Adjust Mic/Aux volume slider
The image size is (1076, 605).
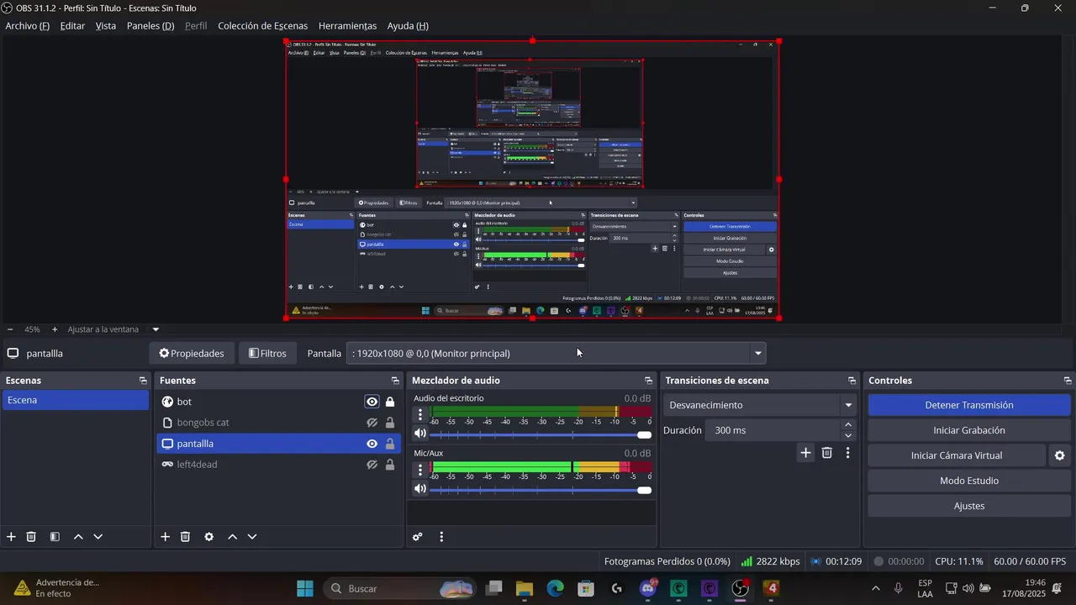[541, 490]
